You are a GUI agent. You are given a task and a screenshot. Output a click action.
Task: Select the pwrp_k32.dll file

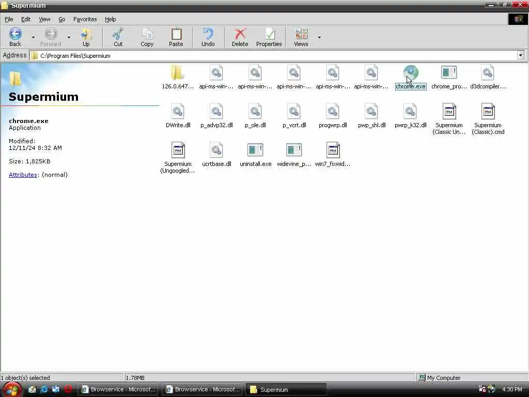coord(410,116)
